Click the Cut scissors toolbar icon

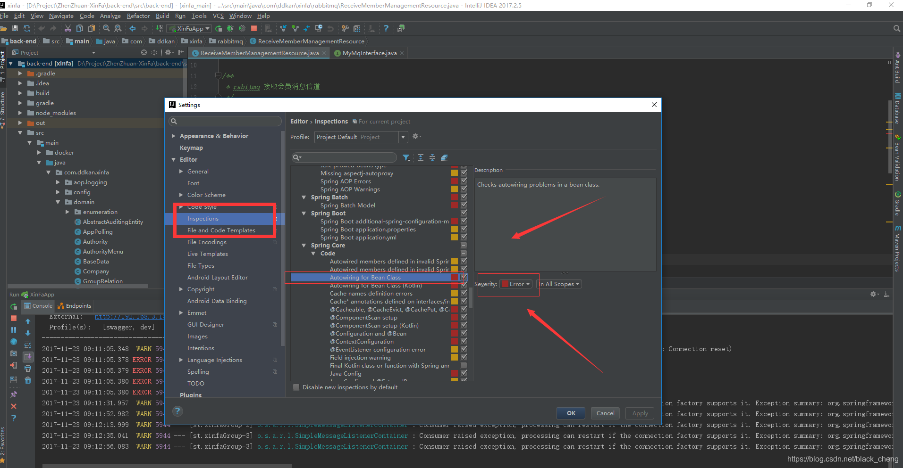click(68, 28)
